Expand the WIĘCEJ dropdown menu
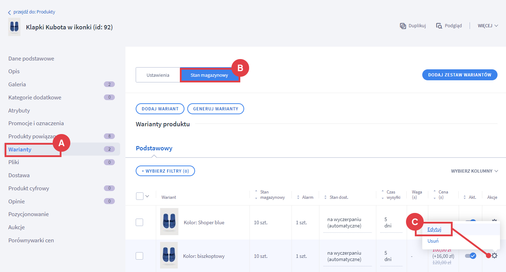 tap(488, 26)
